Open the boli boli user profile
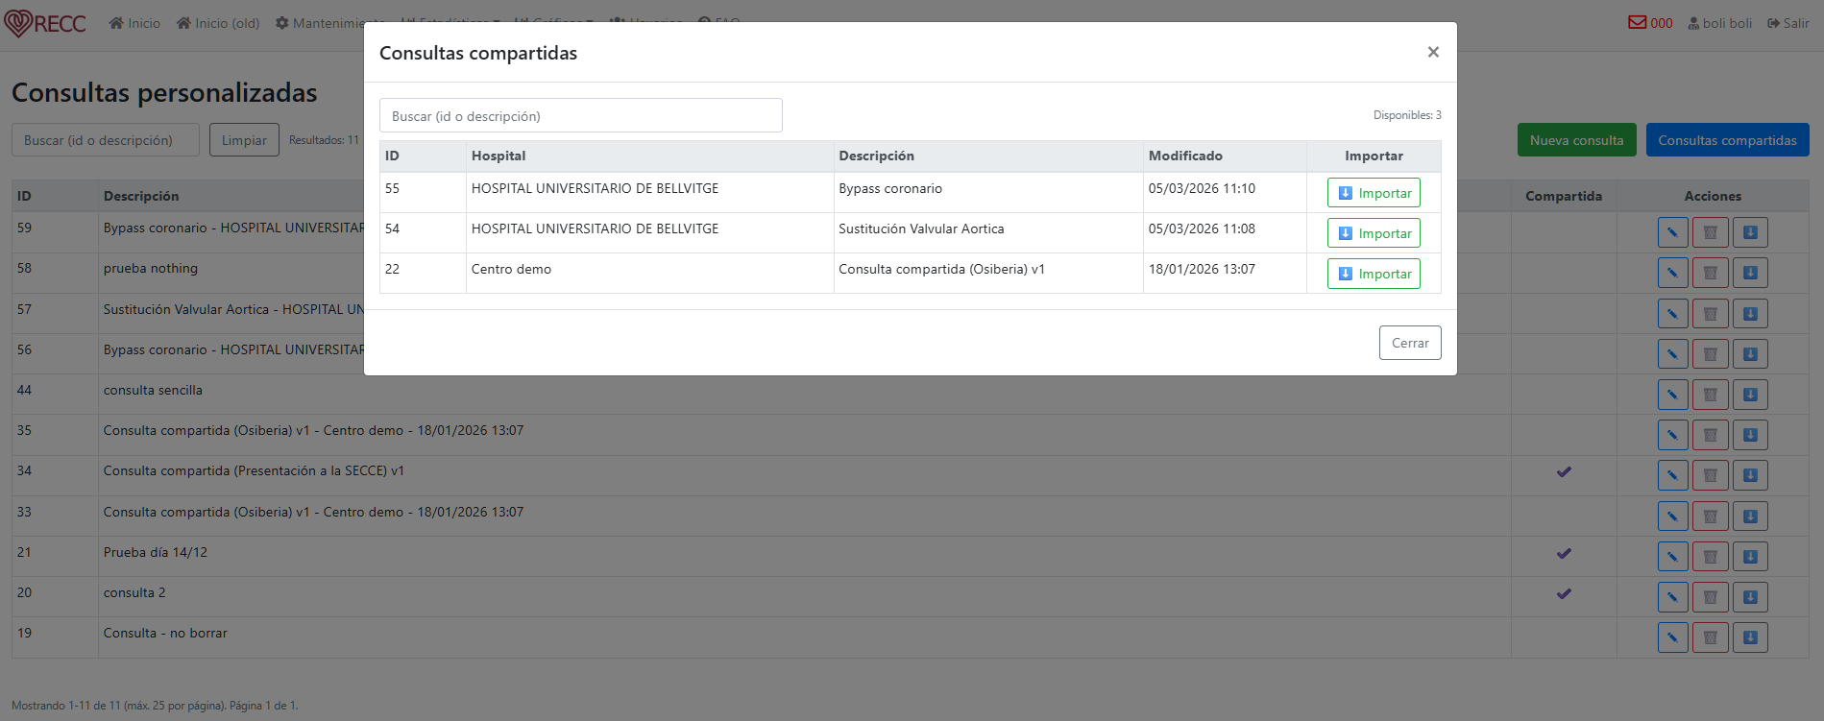The image size is (1824, 721). tap(1719, 23)
